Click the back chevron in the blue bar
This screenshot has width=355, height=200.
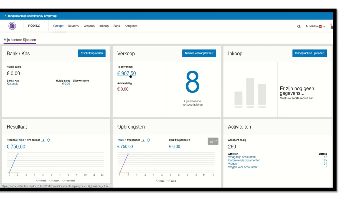[x=6, y=16]
